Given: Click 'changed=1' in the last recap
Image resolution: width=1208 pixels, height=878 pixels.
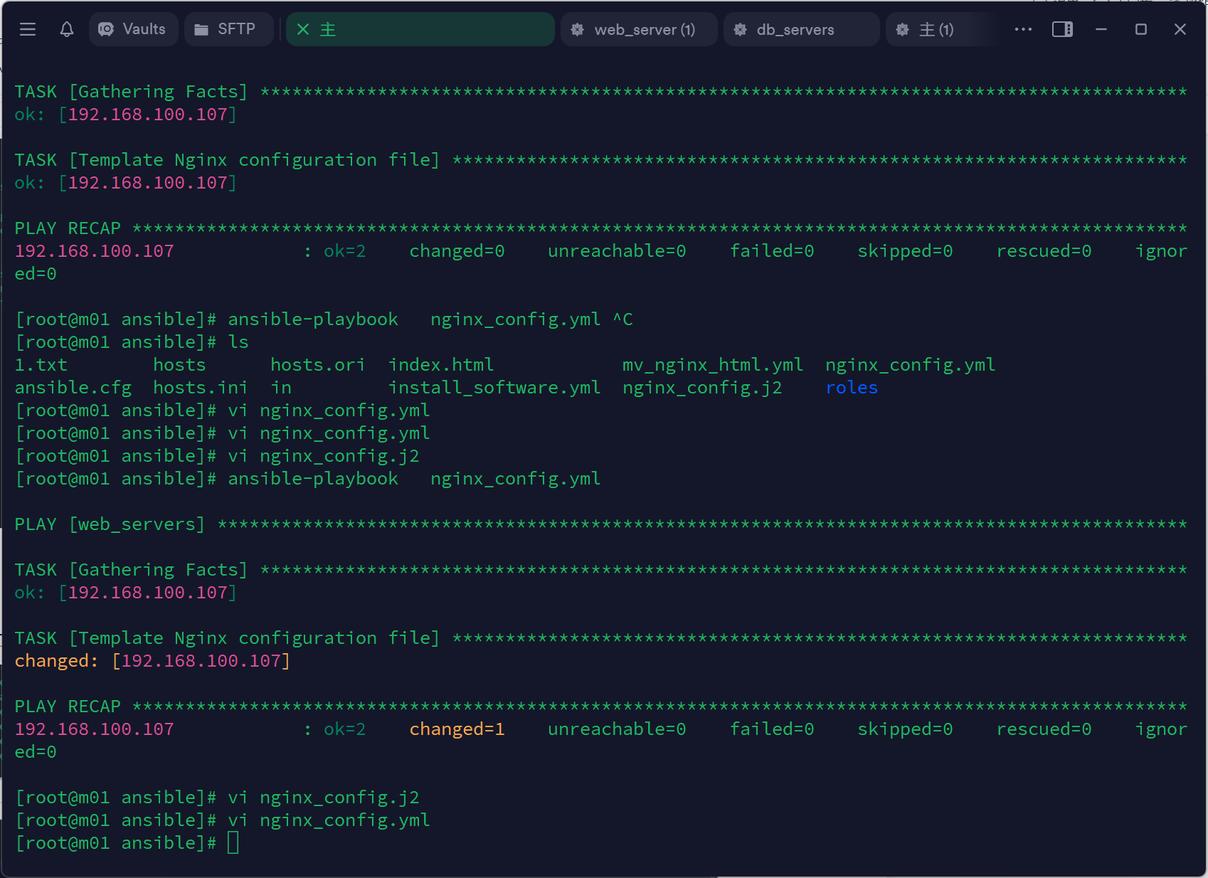Looking at the screenshot, I should (x=457, y=729).
